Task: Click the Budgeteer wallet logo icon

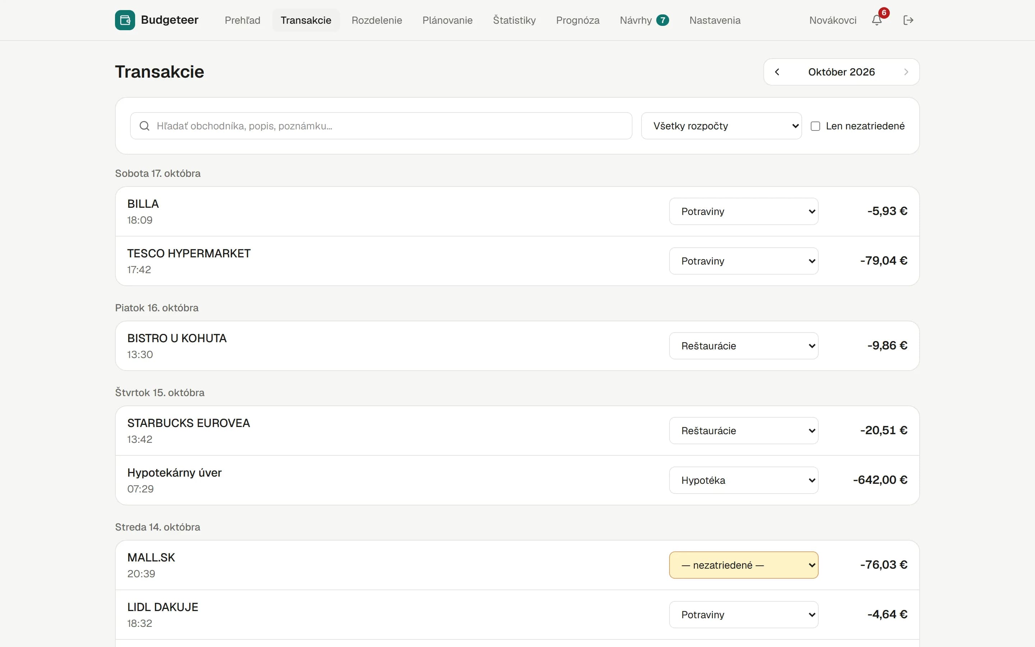Action: [x=125, y=20]
